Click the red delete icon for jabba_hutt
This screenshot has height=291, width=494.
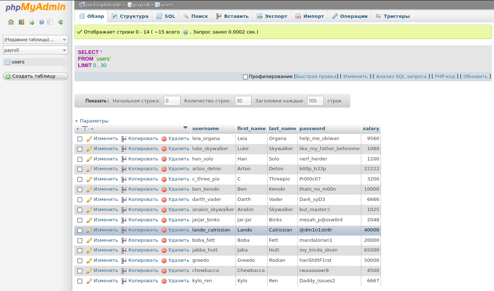pos(164,250)
